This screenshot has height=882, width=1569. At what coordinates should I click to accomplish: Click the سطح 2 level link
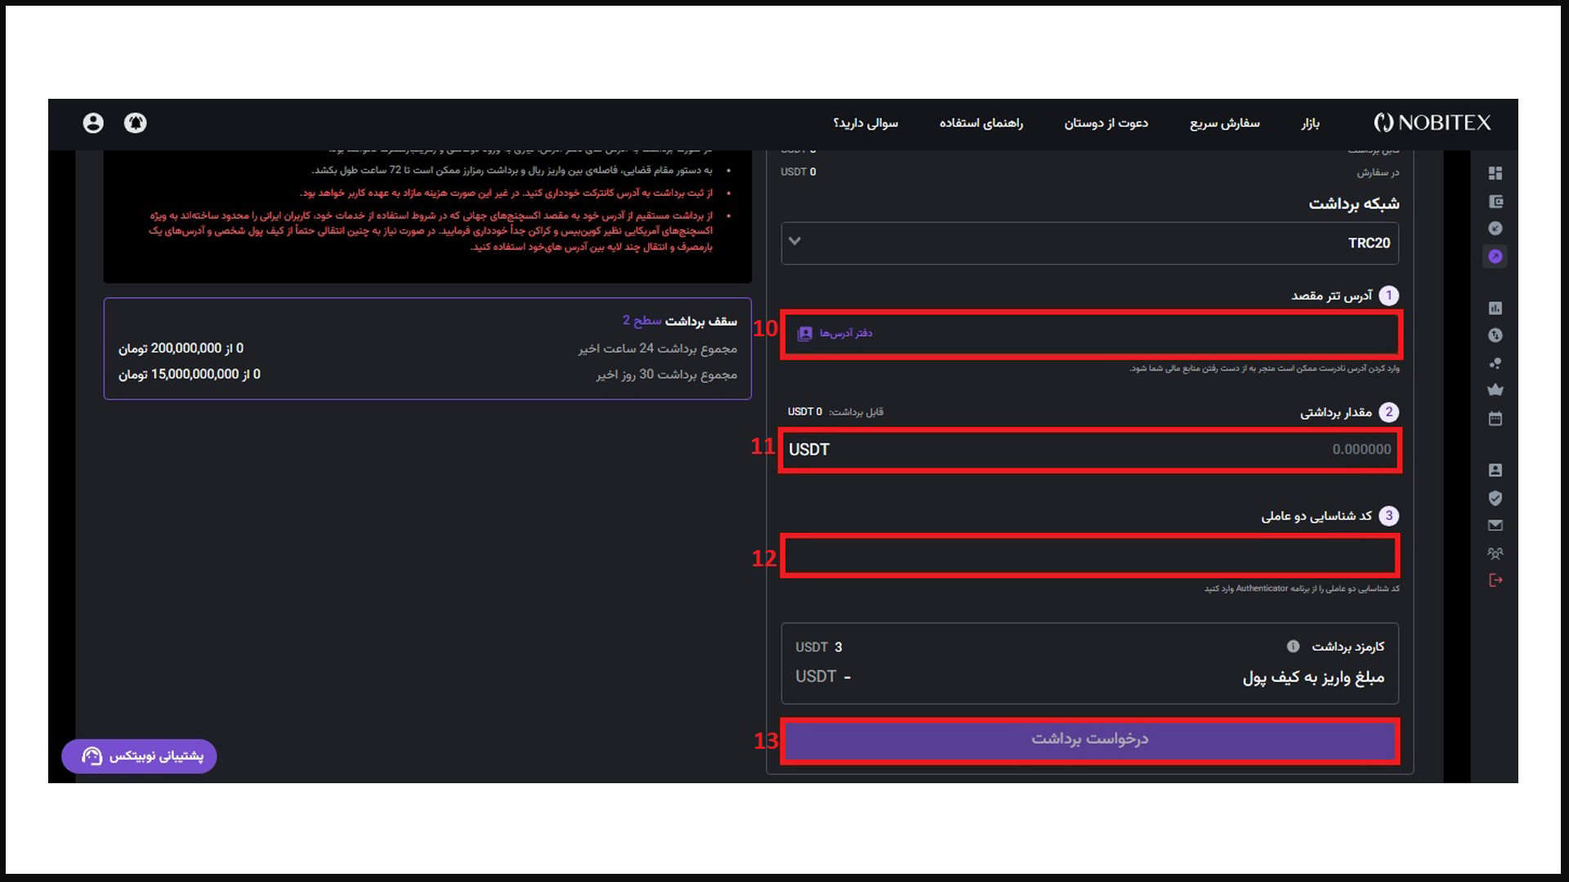(x=641, y=320)
